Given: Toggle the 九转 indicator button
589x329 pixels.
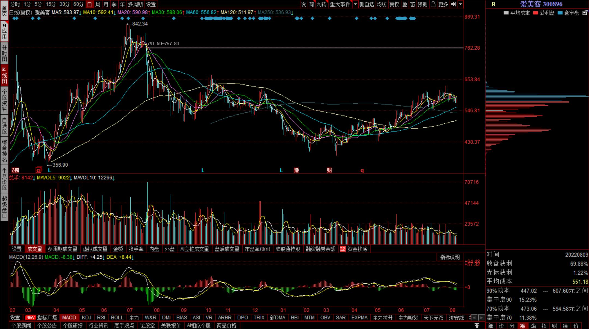Looking at the screenshot, I should (x=321, y=4).
